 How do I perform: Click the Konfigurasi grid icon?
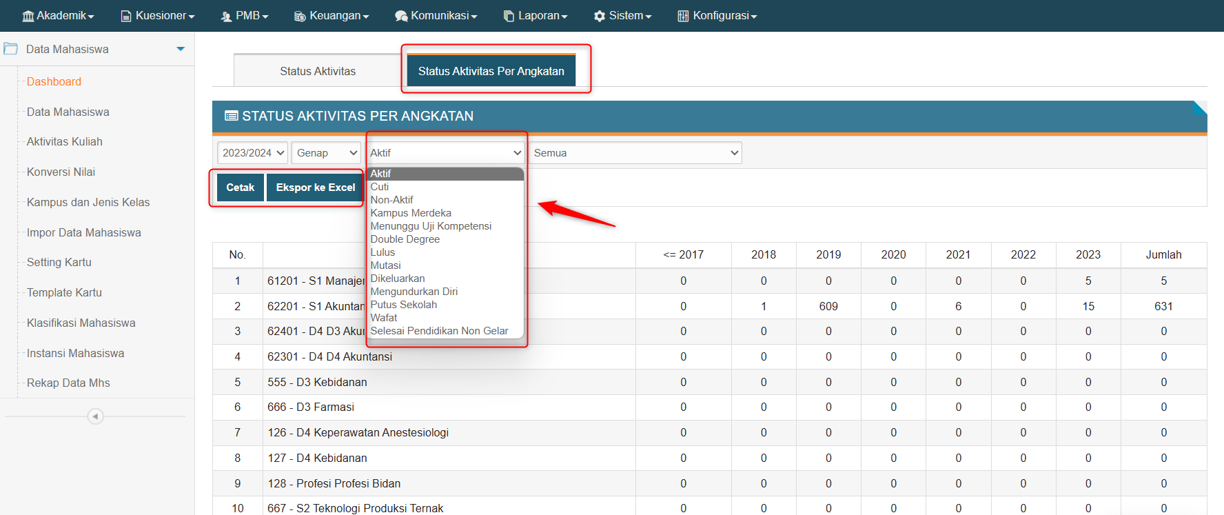[683, 16]
